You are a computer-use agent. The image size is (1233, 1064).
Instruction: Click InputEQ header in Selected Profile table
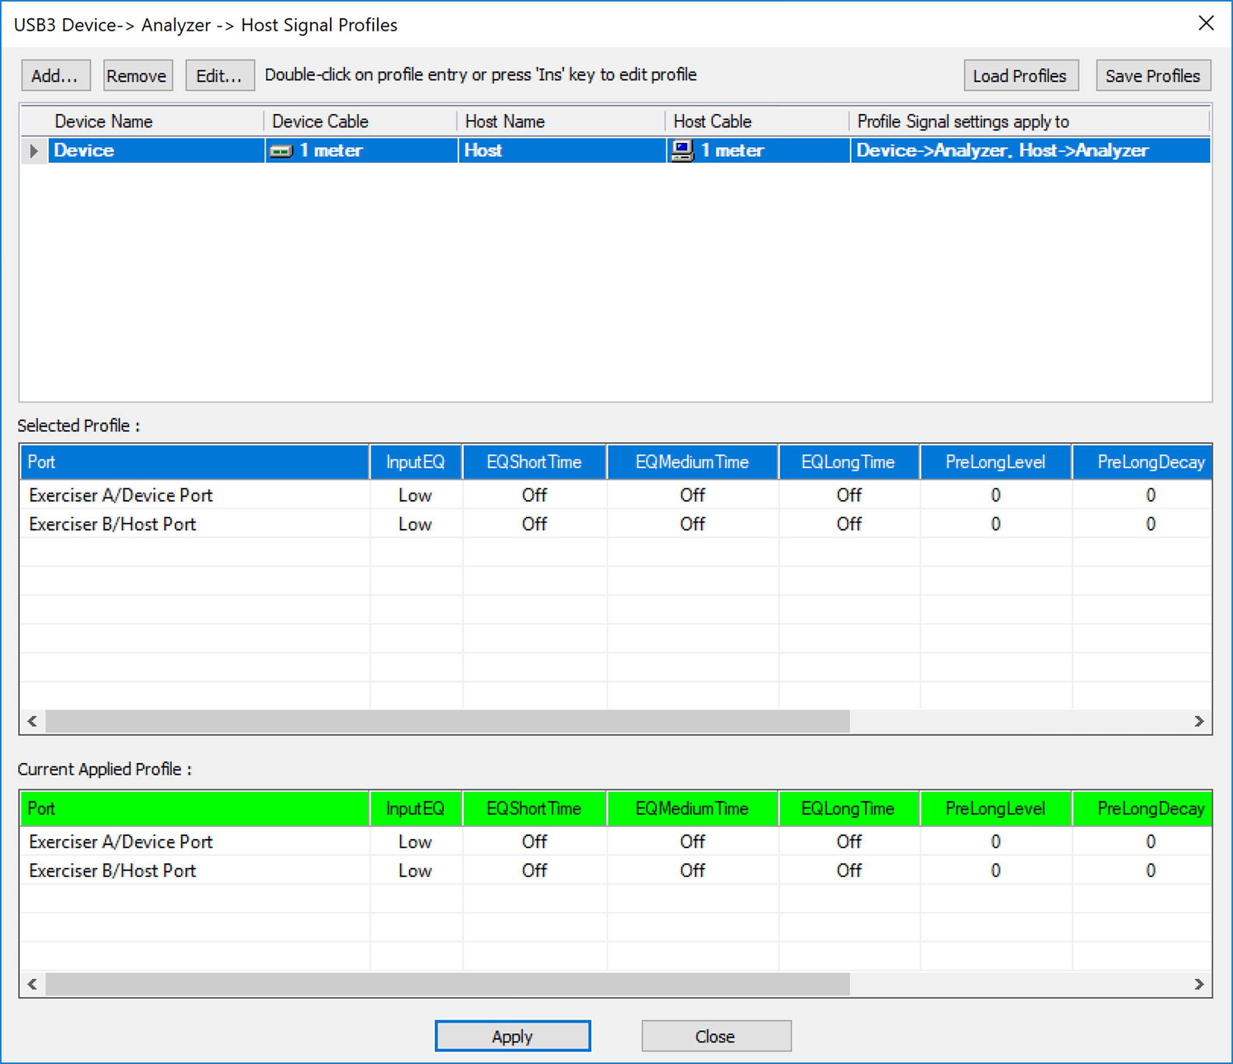coord(416,462)
